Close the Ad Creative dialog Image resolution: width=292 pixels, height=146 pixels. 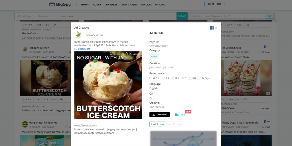pos(216,28)
